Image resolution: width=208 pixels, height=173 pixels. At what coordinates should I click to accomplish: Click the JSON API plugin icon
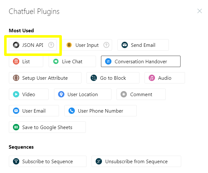pyautogui.click(x=16, y=45)
